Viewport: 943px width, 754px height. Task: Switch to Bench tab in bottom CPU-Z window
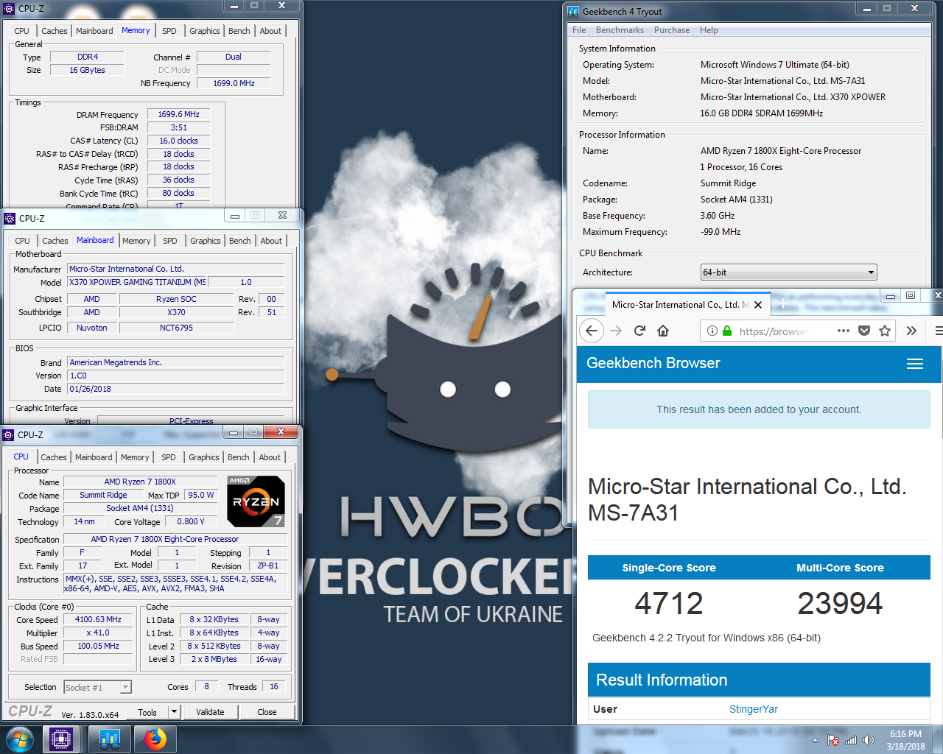[239, 457]
